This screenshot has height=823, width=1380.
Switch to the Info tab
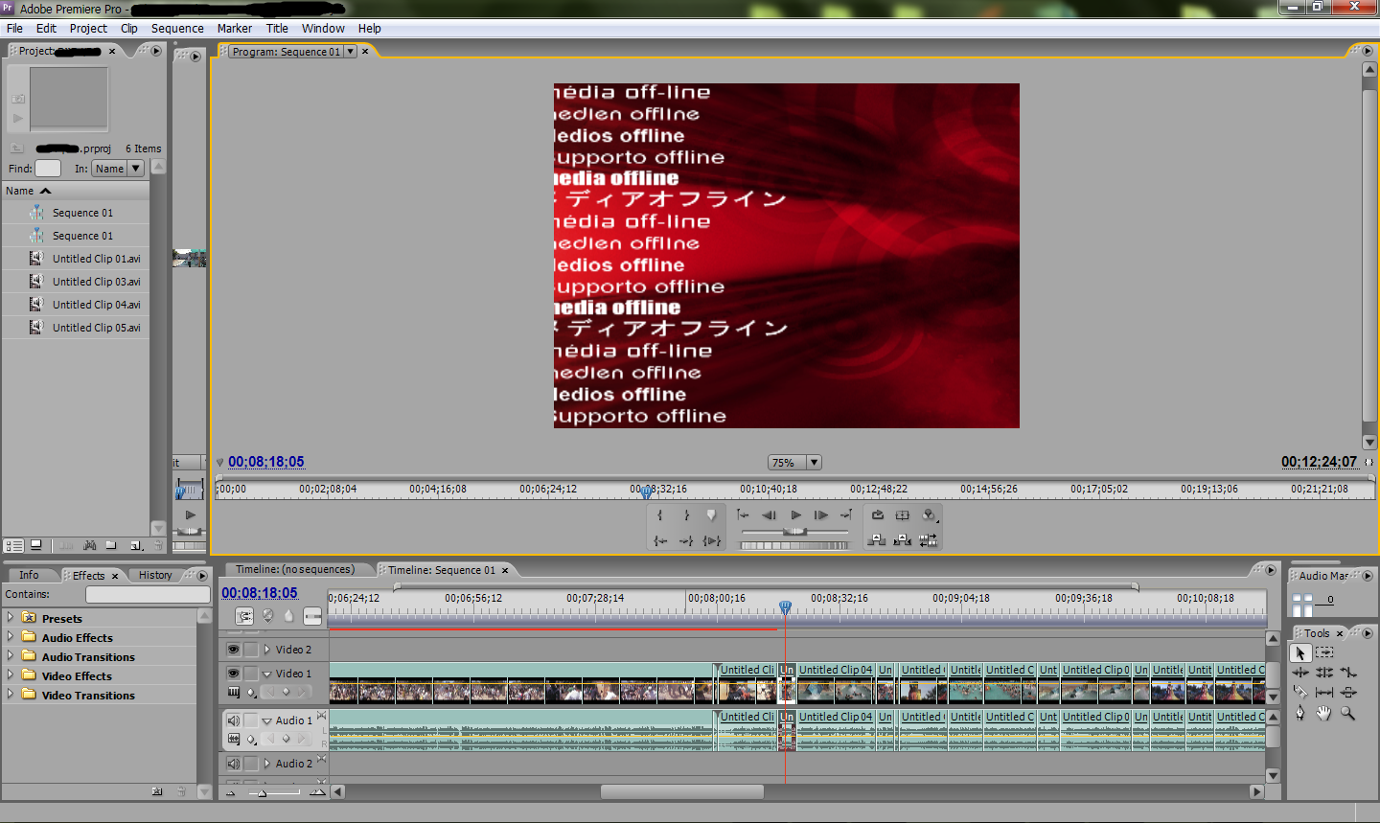(x=29, y=575)
